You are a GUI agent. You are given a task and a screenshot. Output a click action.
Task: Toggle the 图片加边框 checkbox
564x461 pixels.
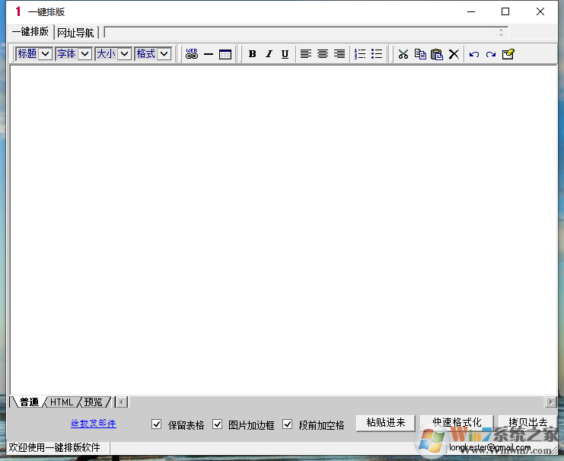point(218,424)
